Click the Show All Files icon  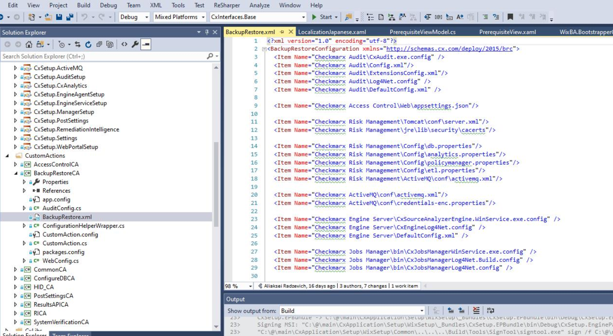110,44
